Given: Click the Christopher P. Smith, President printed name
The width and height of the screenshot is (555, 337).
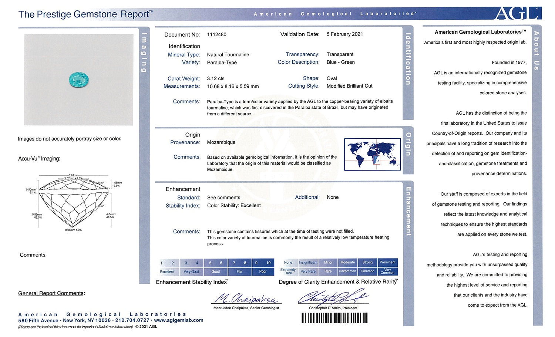Looking at the screenshot, I should 333,308.
